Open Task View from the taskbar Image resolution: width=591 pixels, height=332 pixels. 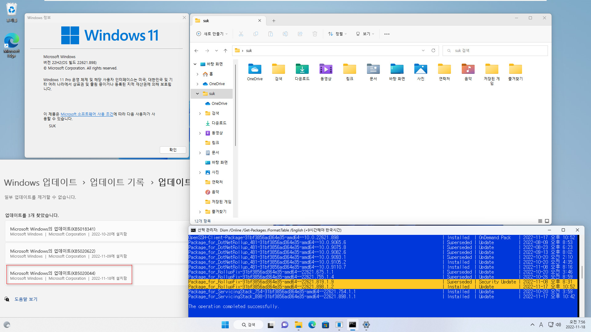271,325
